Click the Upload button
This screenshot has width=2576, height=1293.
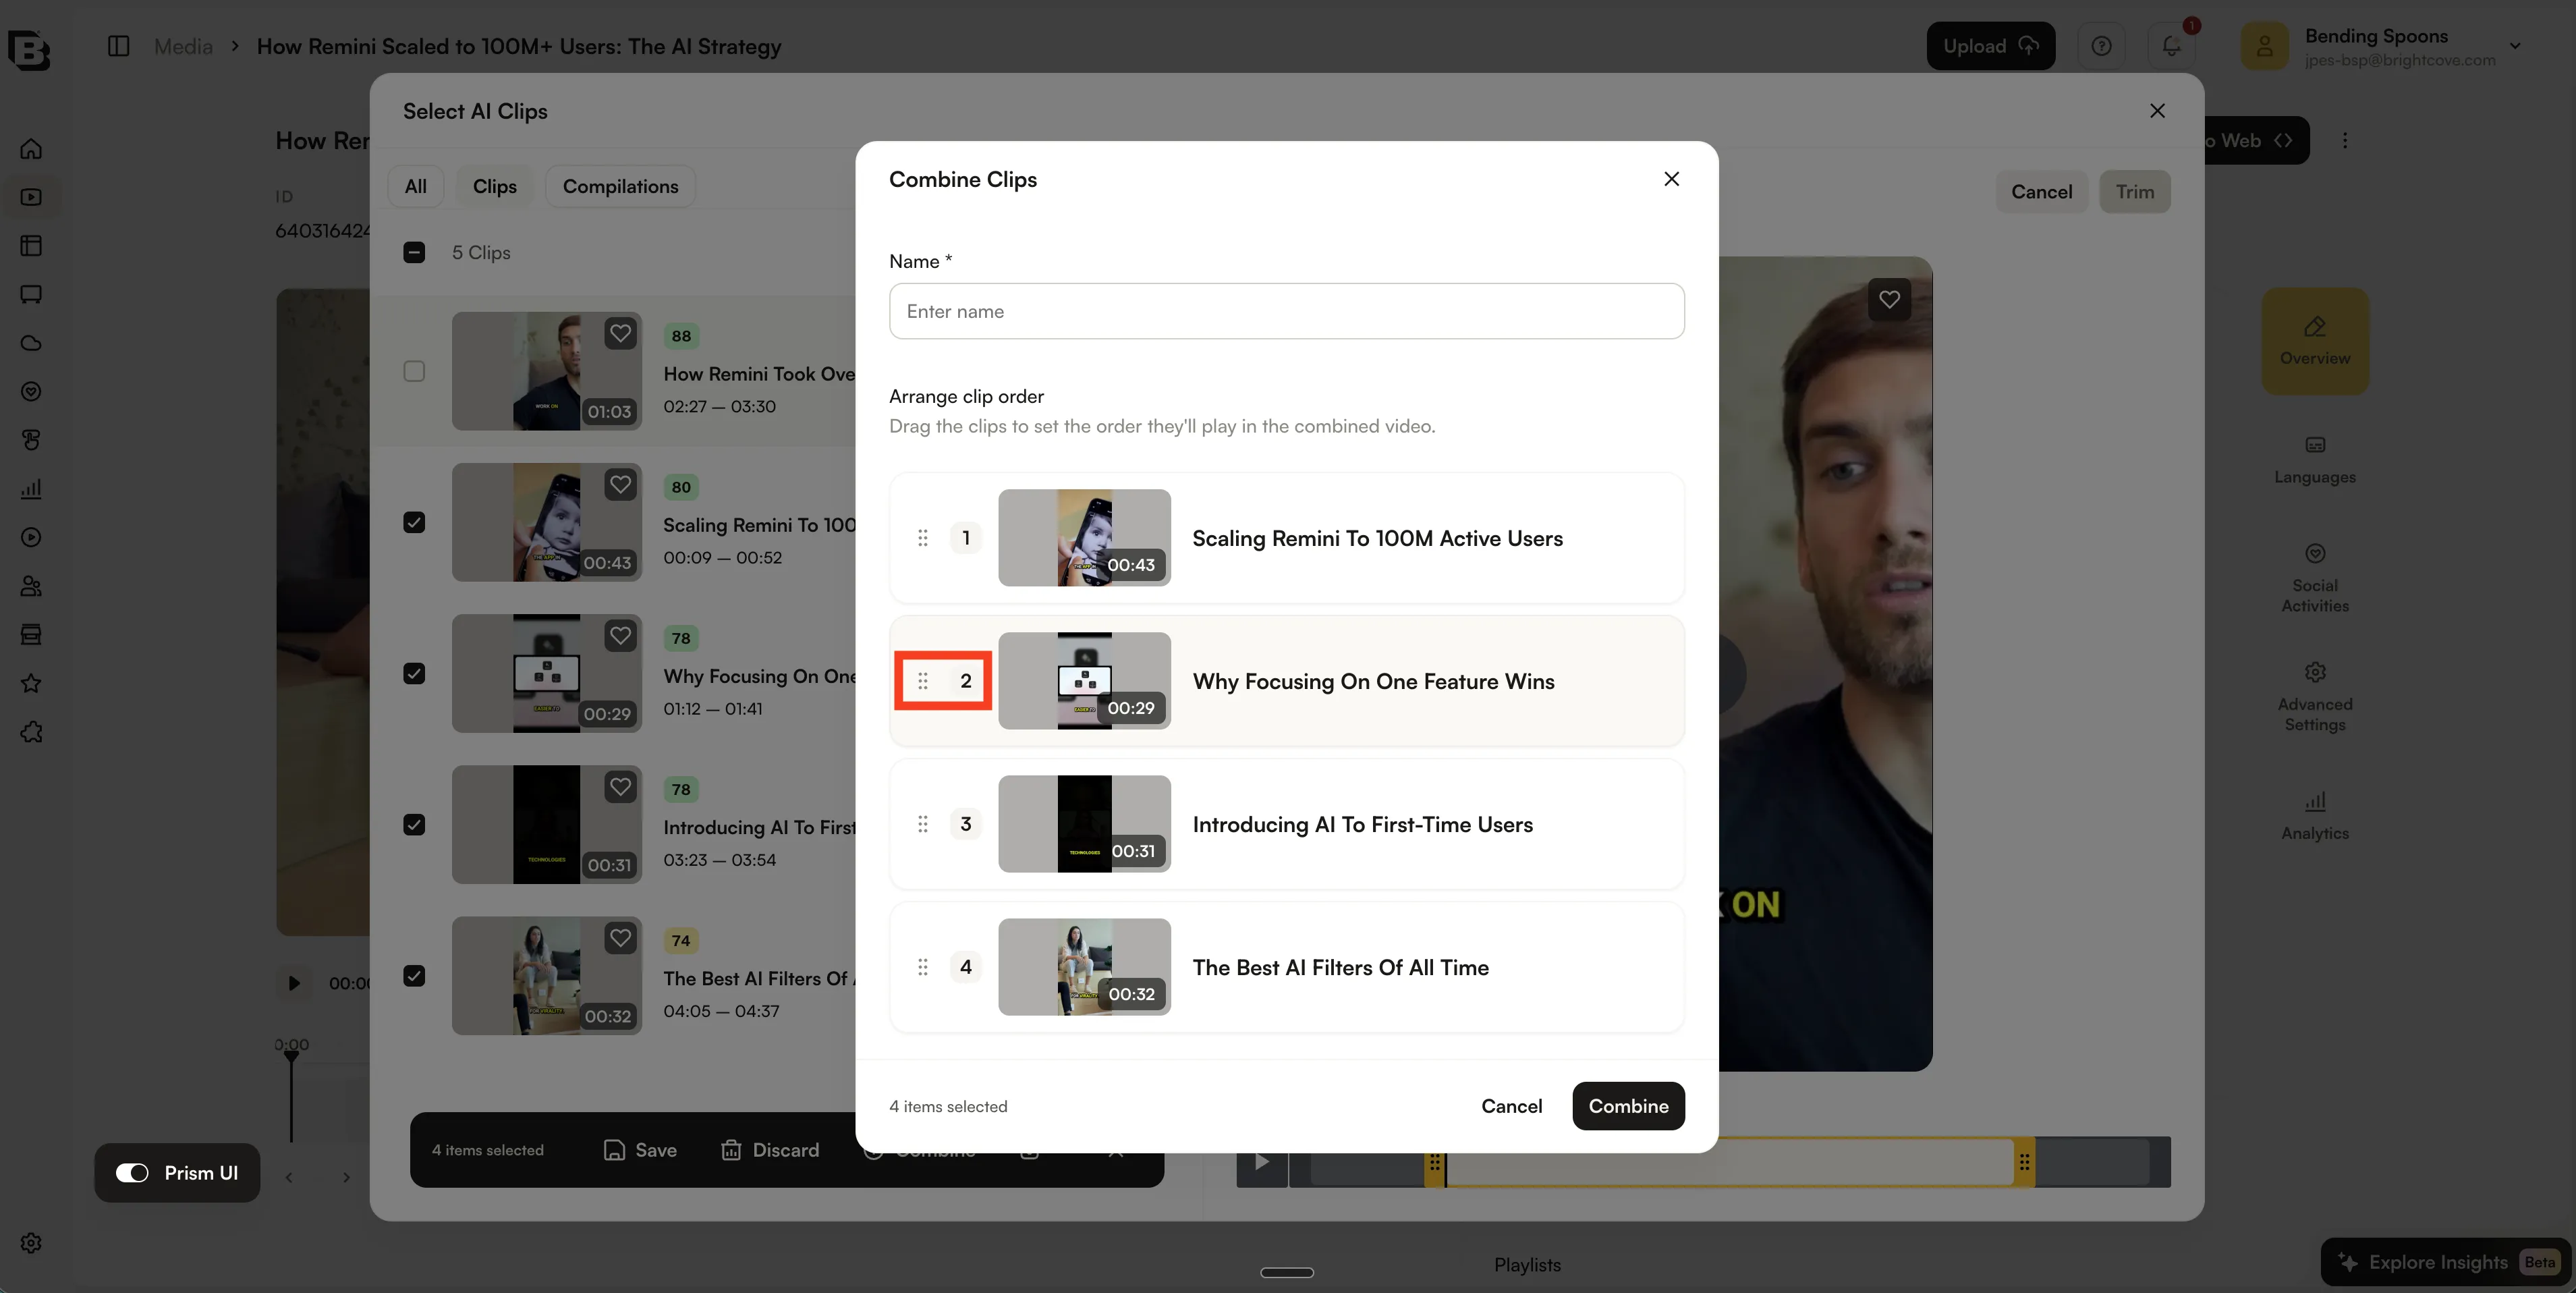pos(1990,46)
